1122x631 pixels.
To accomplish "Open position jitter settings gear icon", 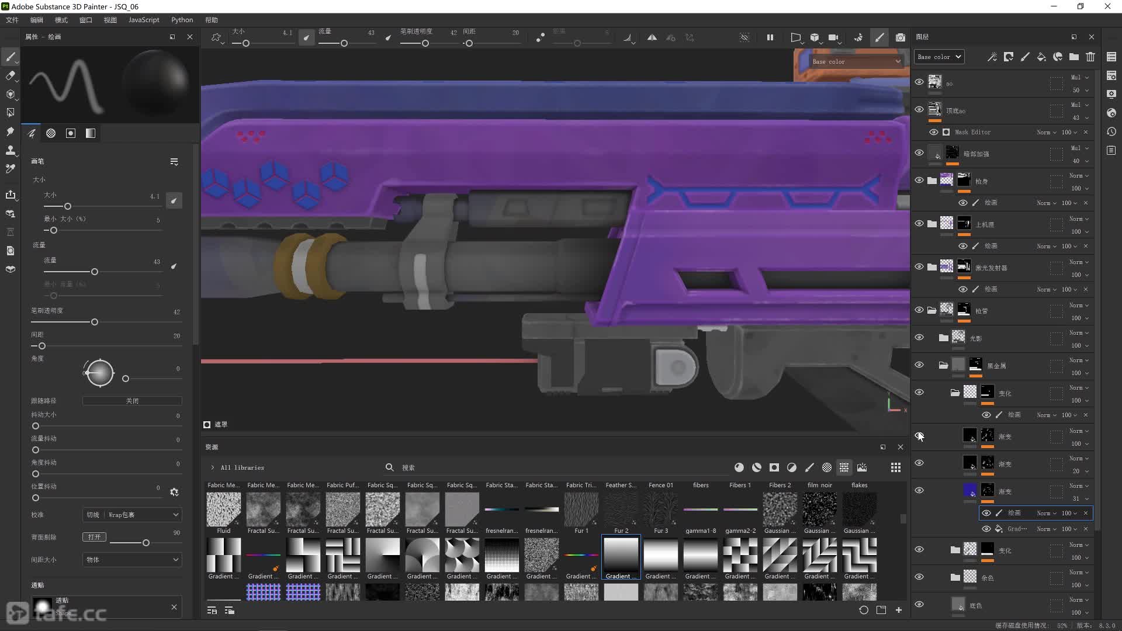I will [x=174, y=492].
